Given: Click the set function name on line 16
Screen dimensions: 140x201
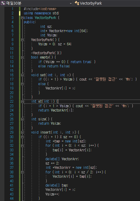Looking at the screenshot, I should 43,75.
